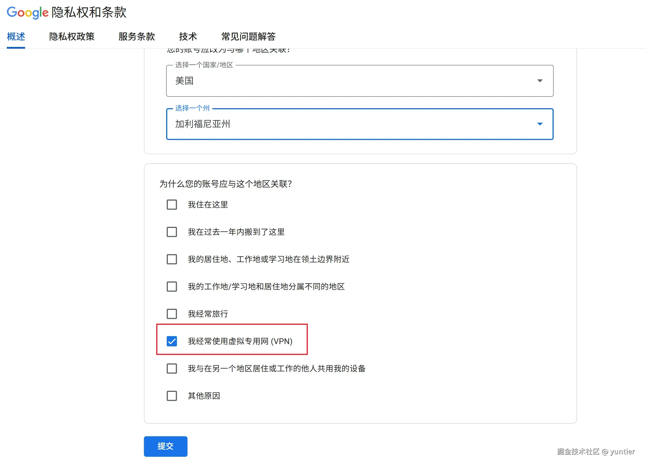
Task: Switch to the 隐私权政策 tab
Action: pos(71,36)
